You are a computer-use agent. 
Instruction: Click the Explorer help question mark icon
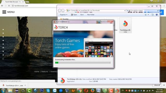point(157,15)
